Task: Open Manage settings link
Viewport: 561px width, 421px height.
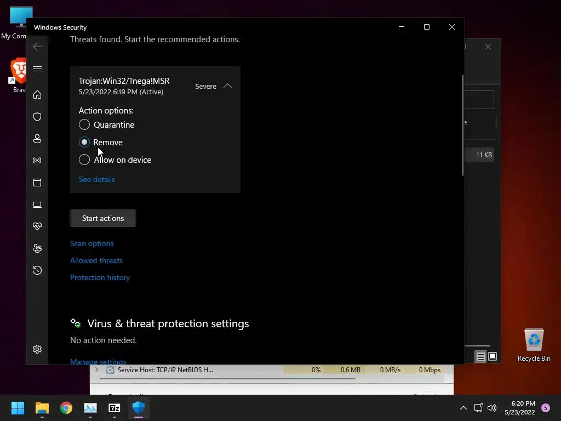Action: click(x=98, y=361)
